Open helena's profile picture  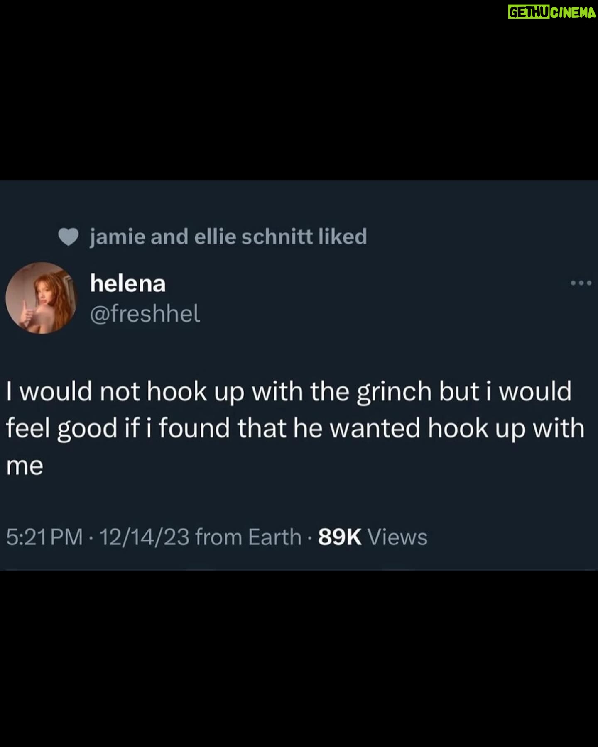[42, 298]
